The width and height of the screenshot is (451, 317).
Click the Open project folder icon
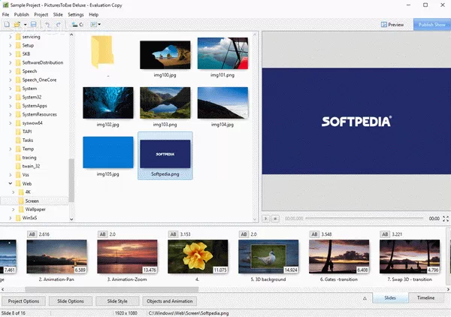click(x=17, y=25)
